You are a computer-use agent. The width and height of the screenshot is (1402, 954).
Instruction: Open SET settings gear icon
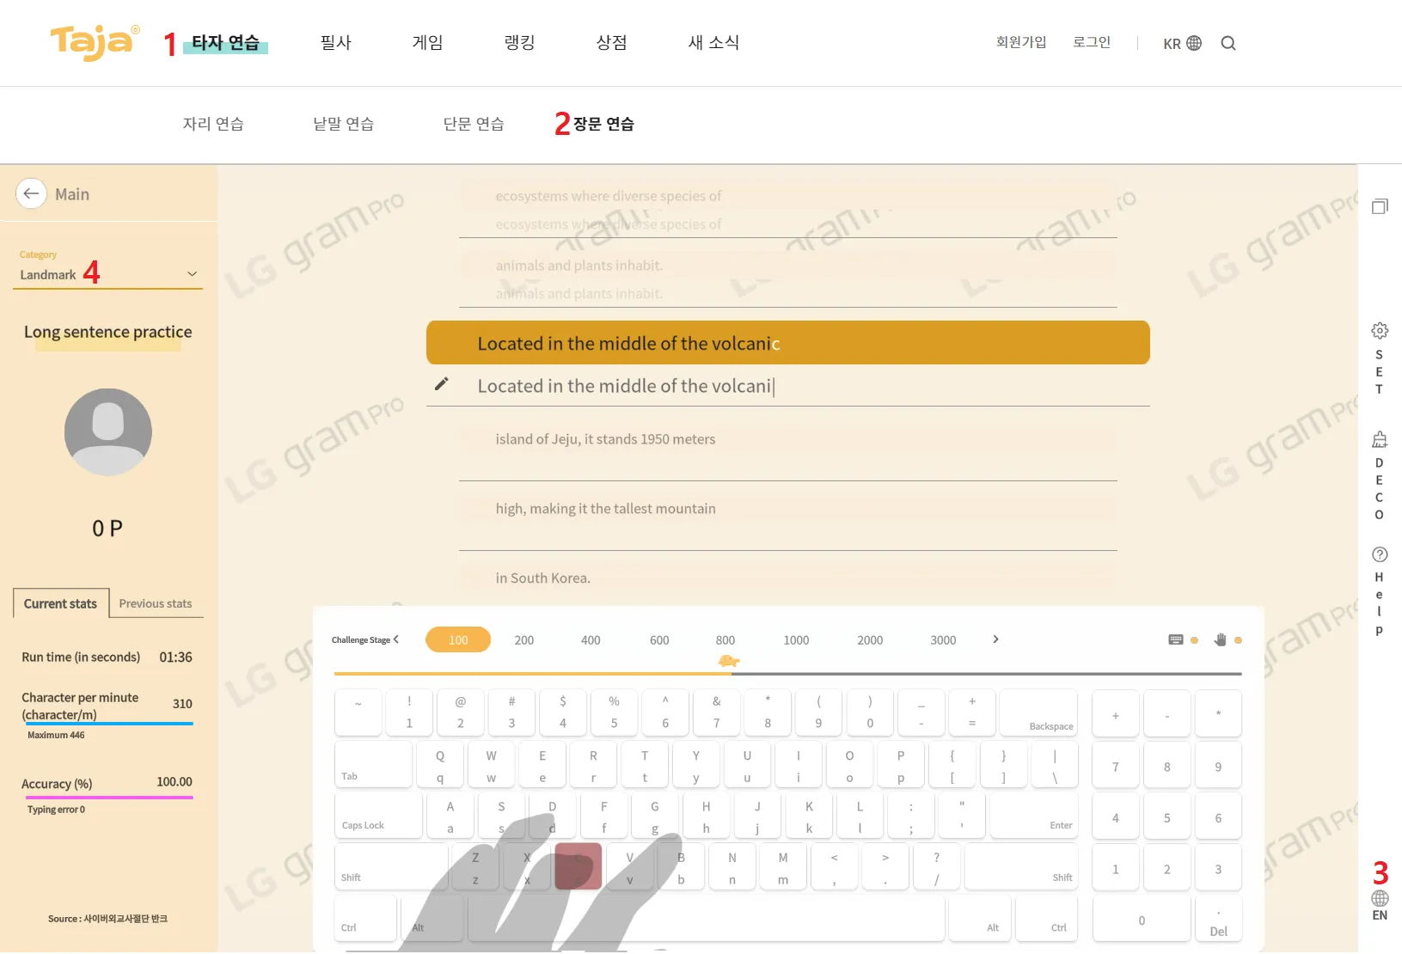click(1380, 331)
